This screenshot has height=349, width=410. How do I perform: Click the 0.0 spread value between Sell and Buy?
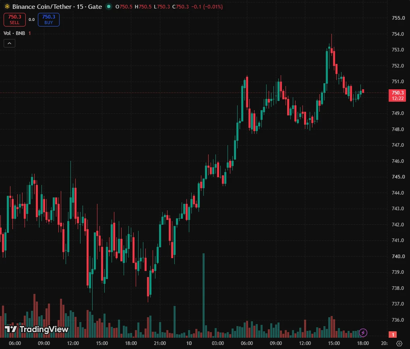[x=32, y=20]
